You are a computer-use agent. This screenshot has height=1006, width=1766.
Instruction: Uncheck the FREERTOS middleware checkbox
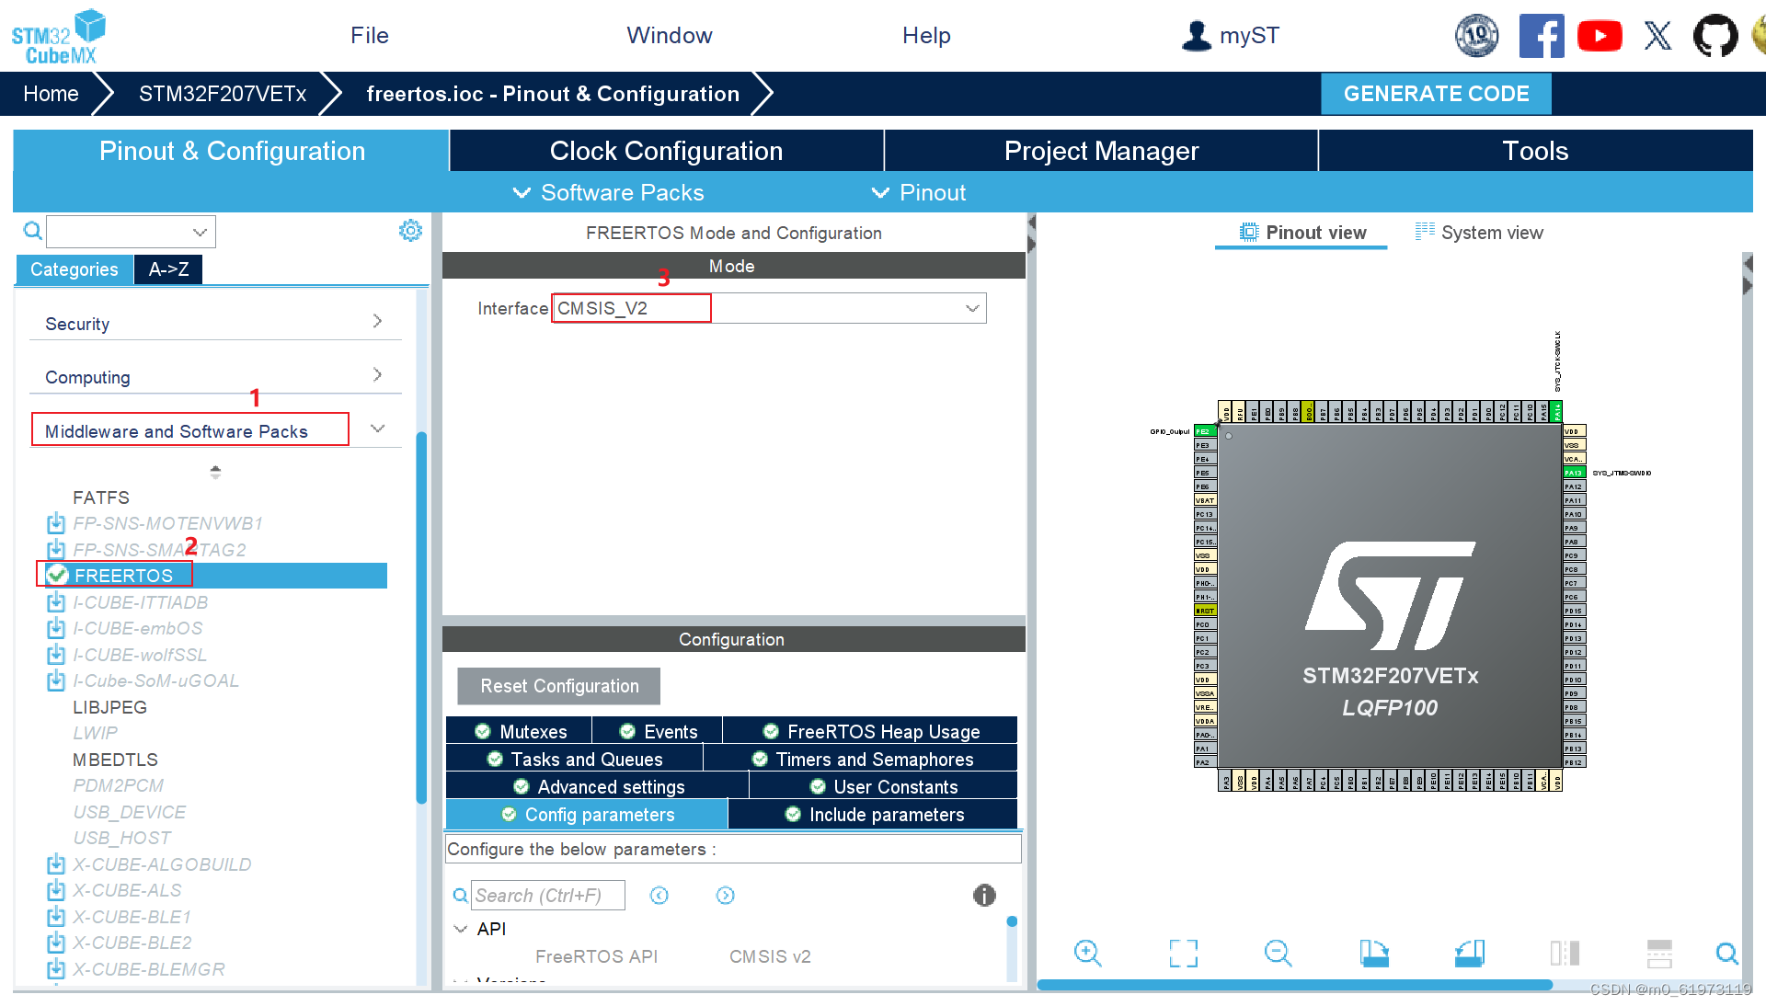(x=56, y=575)
